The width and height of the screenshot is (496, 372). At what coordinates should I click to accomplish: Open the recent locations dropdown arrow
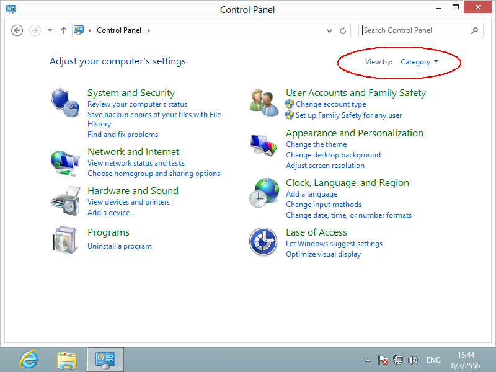(50, 30)
